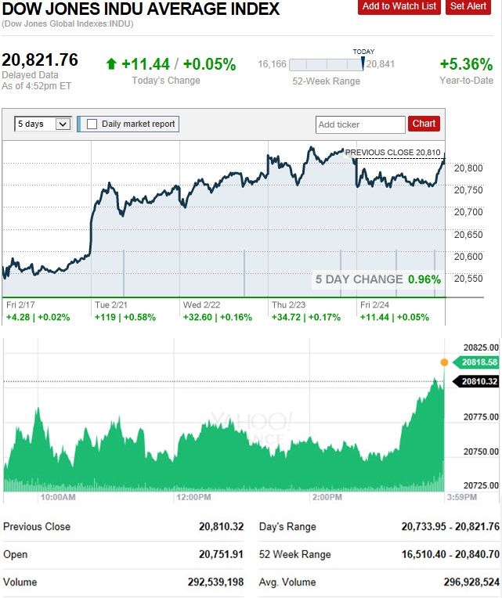Click the black 20810.32 price label
Image resolution: width=502 pixels, height=598 pixels.
point(475,381)
